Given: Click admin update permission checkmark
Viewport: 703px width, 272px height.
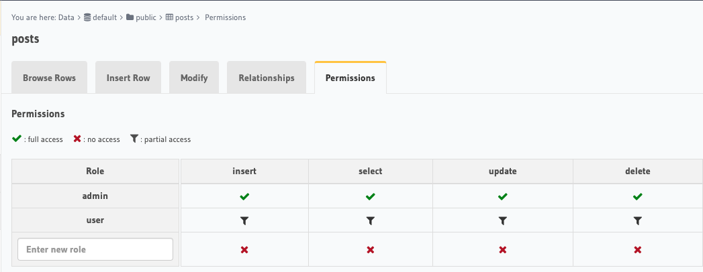Looking at the screenshot, I should (502, 197).
